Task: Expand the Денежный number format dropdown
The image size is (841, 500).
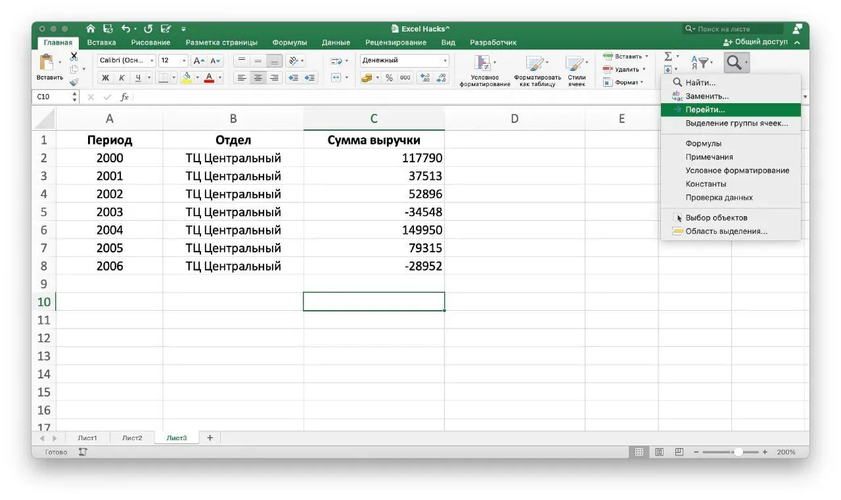Action: [x=445, y=60]
